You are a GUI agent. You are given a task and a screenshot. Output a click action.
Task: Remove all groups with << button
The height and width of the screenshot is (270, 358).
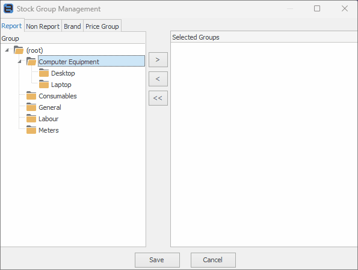pyautogui.click(x=158, y=98)
